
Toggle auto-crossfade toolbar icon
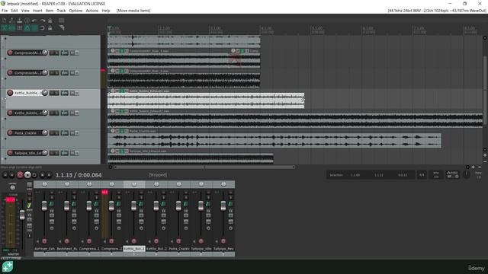5,28
